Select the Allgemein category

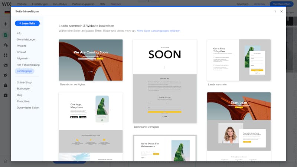23,59
